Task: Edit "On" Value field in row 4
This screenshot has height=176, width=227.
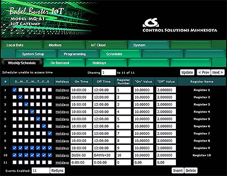Action: coord(143,112)
